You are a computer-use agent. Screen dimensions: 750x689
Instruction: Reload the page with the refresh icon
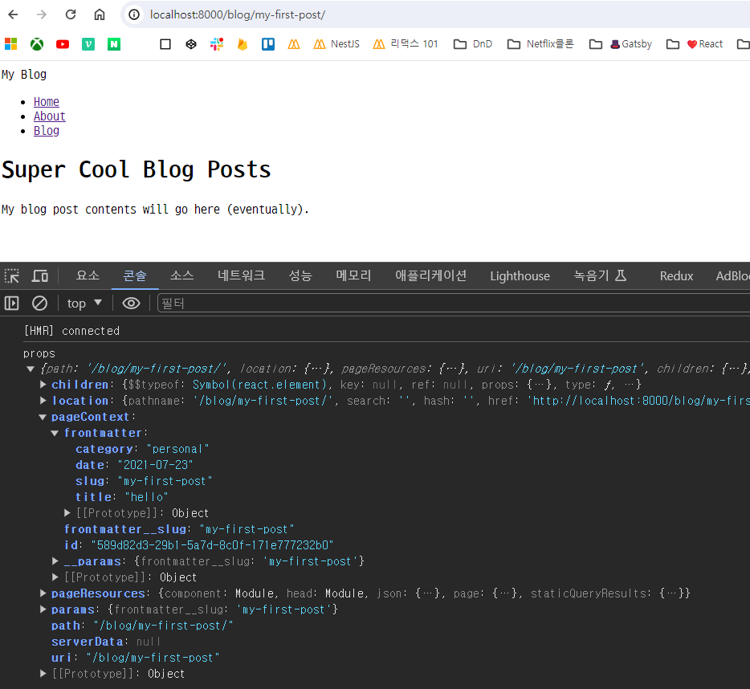[71, 14]
